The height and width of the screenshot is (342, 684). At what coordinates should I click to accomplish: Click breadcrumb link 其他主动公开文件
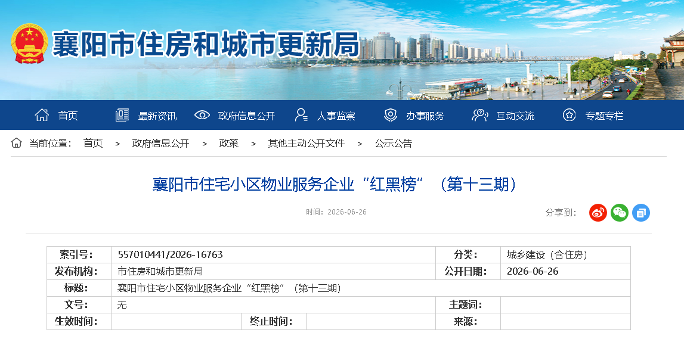click(307, 144)
